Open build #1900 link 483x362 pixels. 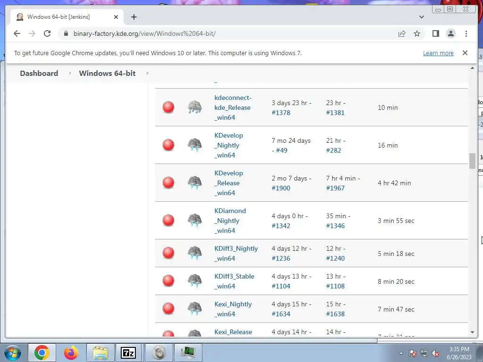(x=281, y=188)
